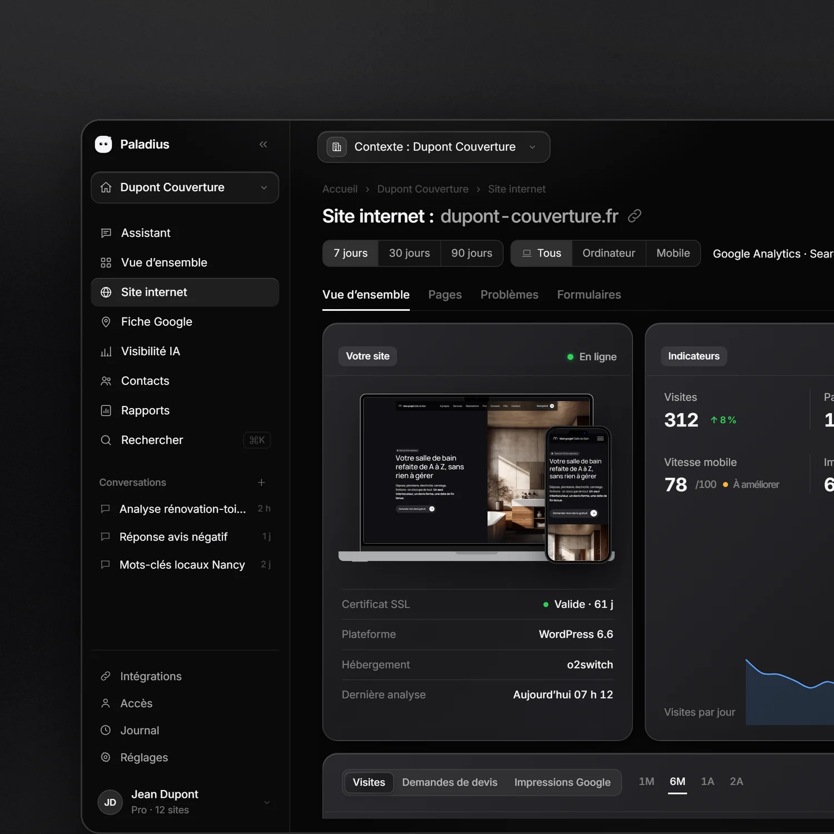Click the Intégrations link icon

106,676
